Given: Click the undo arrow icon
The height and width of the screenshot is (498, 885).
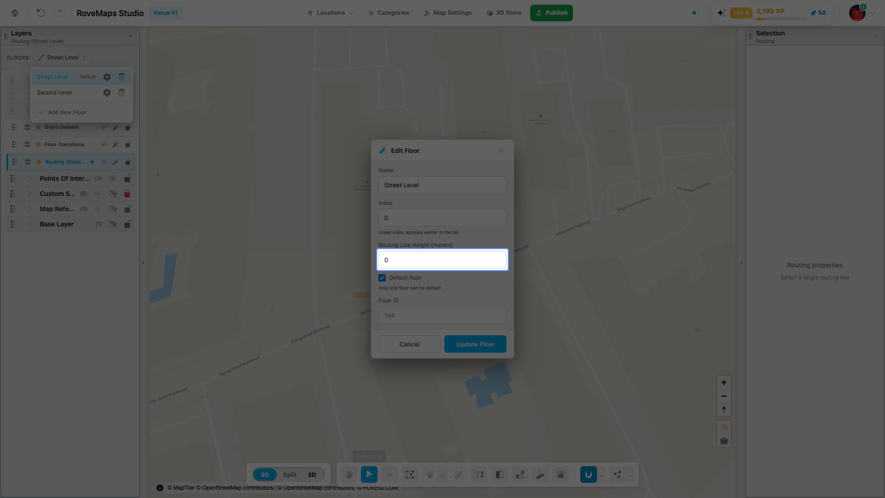Looking at the screenshot, I should click(x=41, y=13).
